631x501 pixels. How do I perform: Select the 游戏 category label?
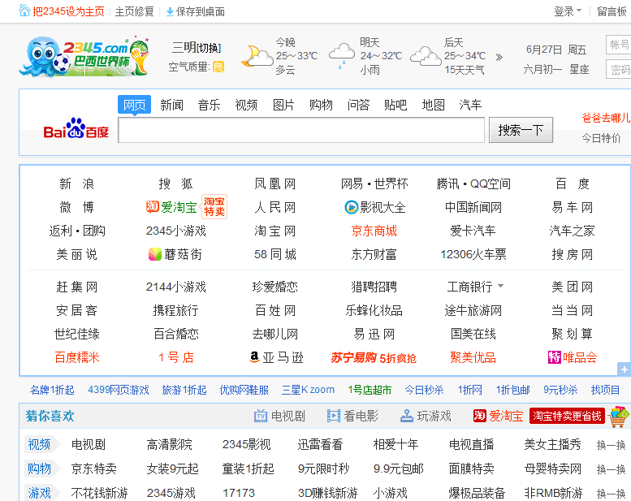(x=40, y=493)
